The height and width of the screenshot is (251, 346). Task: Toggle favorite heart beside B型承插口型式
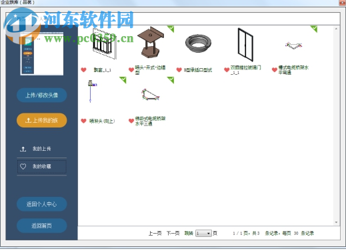(x=179, y=70)
